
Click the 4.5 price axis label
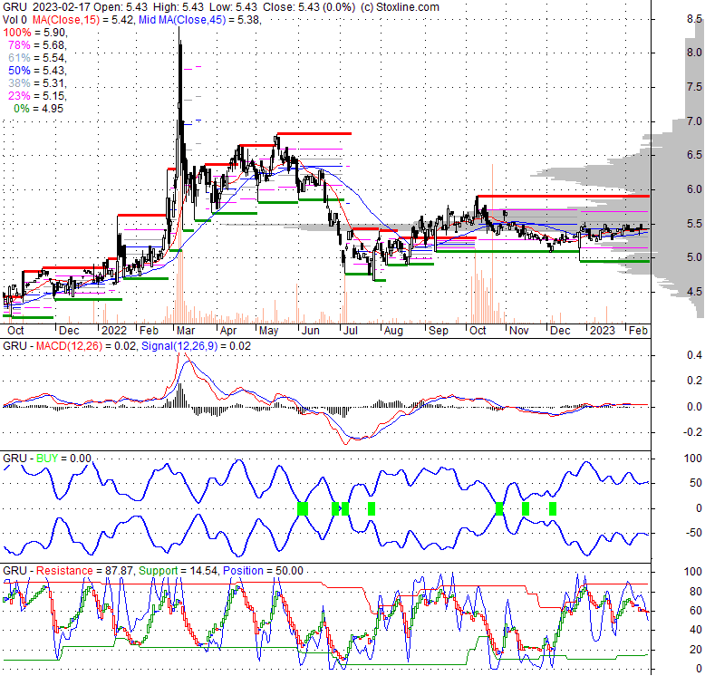[x=694, y=291]
